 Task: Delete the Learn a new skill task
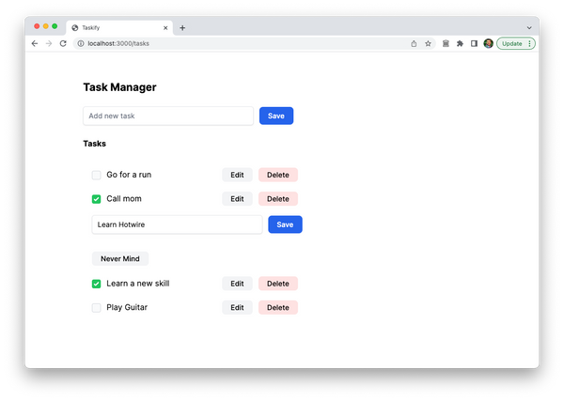(x=278, y=284)
